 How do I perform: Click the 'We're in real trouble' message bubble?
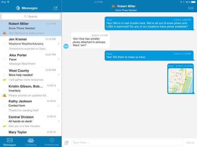coord(150,23)
